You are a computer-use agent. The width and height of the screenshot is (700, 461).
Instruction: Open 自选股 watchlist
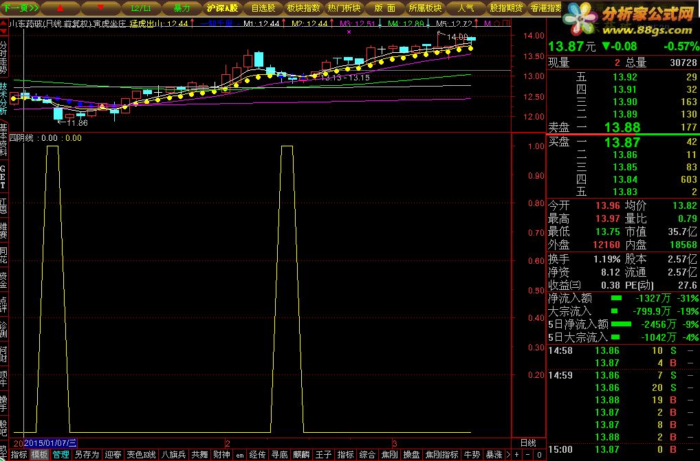(x=263, y=8)
